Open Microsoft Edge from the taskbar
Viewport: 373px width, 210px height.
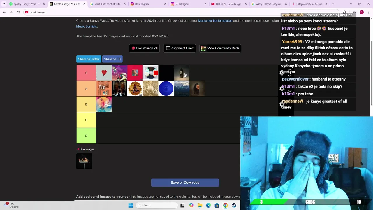pos(208,205)
